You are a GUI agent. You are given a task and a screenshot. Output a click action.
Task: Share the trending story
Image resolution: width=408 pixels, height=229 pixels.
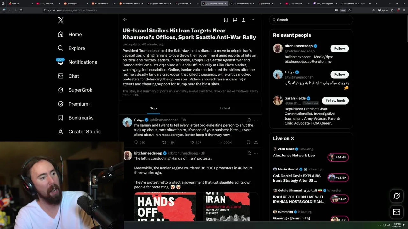244,20
